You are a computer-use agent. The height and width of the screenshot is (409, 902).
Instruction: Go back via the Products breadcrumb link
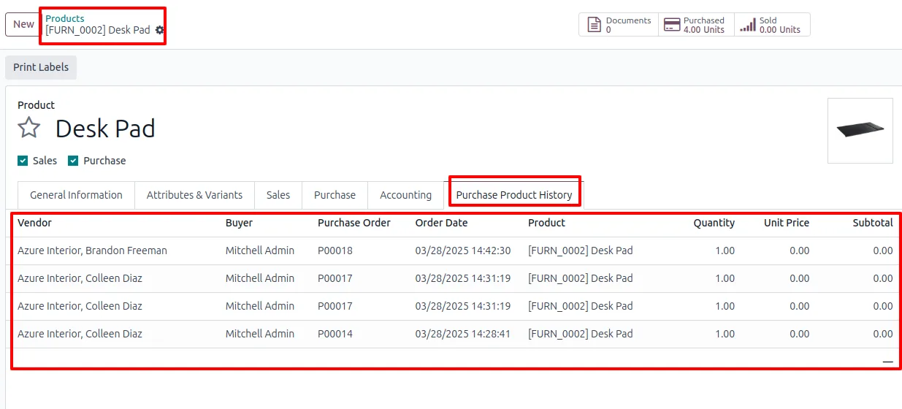pyautogui.click(x=65, y=18)
